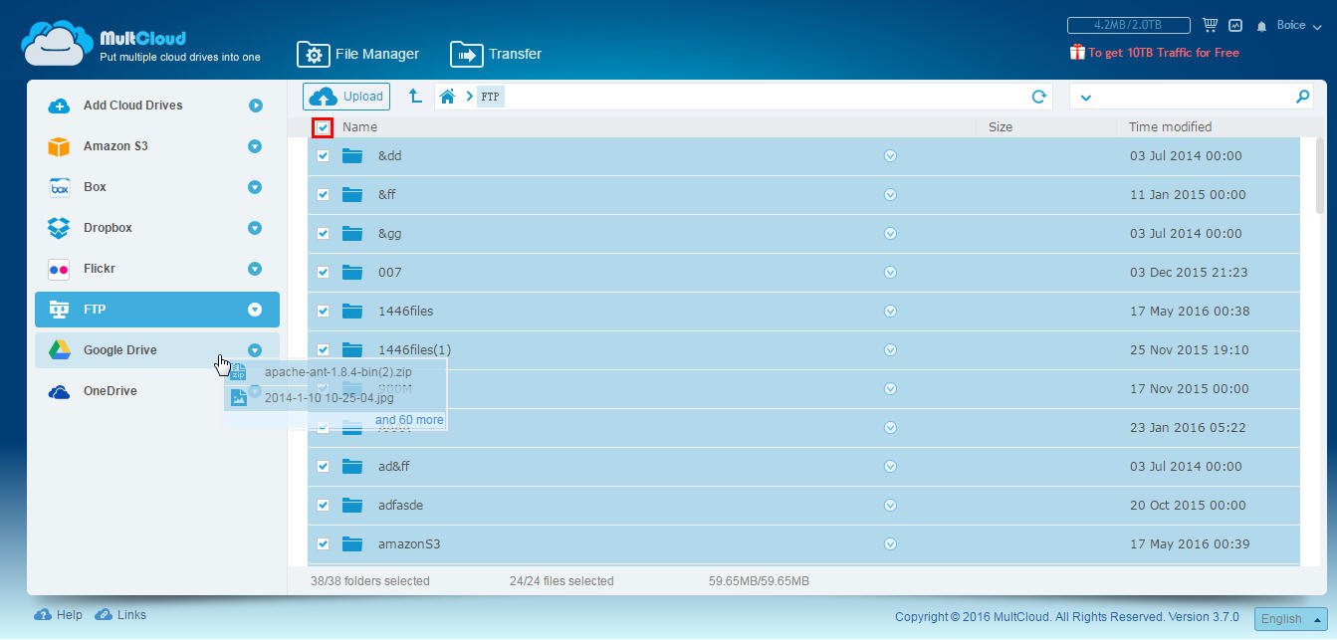Open Add Cloud Drives
The height and width of the screenshot is (640, 1337).
pos(134,105)
